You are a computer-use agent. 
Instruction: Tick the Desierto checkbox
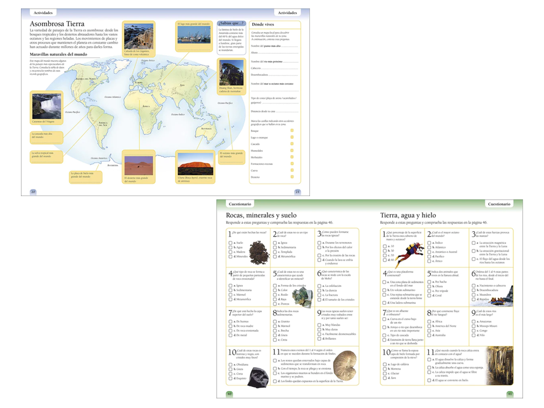292,177
